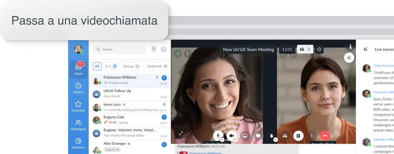Show participants count button

305,49
